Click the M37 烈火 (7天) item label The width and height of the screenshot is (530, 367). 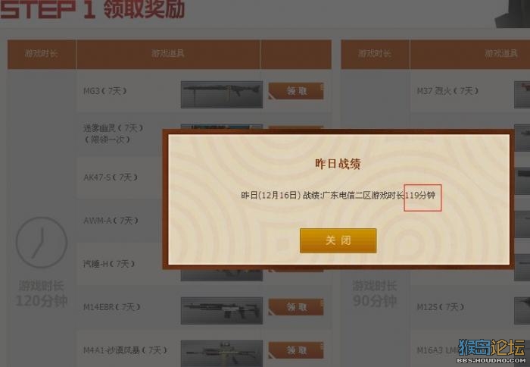(x=447, y=91)
